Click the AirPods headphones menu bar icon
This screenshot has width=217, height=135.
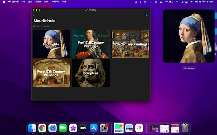pyautogui.click(x=156, y=2)
